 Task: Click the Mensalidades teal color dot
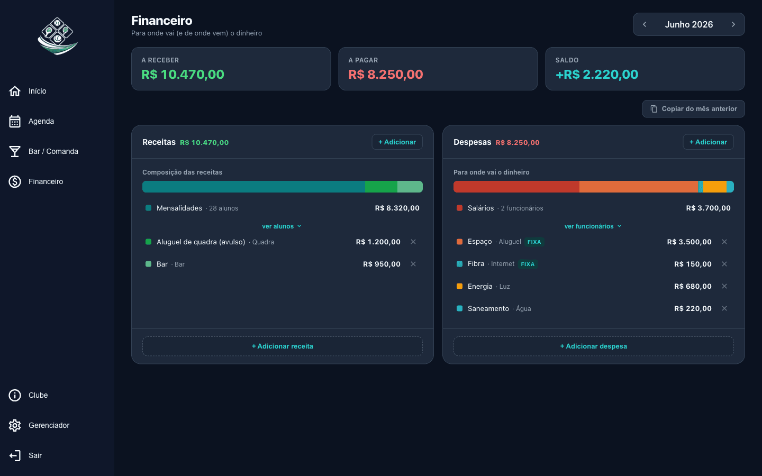[149, 208]
